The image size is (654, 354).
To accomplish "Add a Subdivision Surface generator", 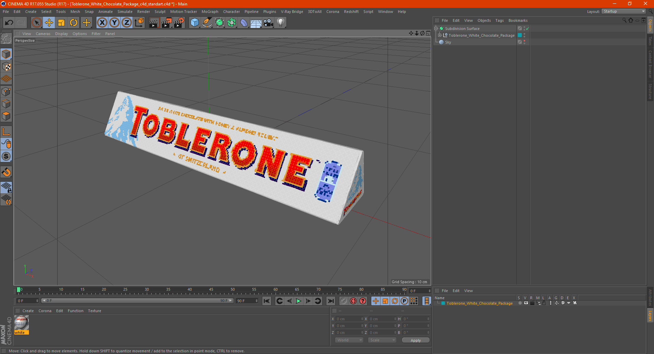I will pos(219,23).
